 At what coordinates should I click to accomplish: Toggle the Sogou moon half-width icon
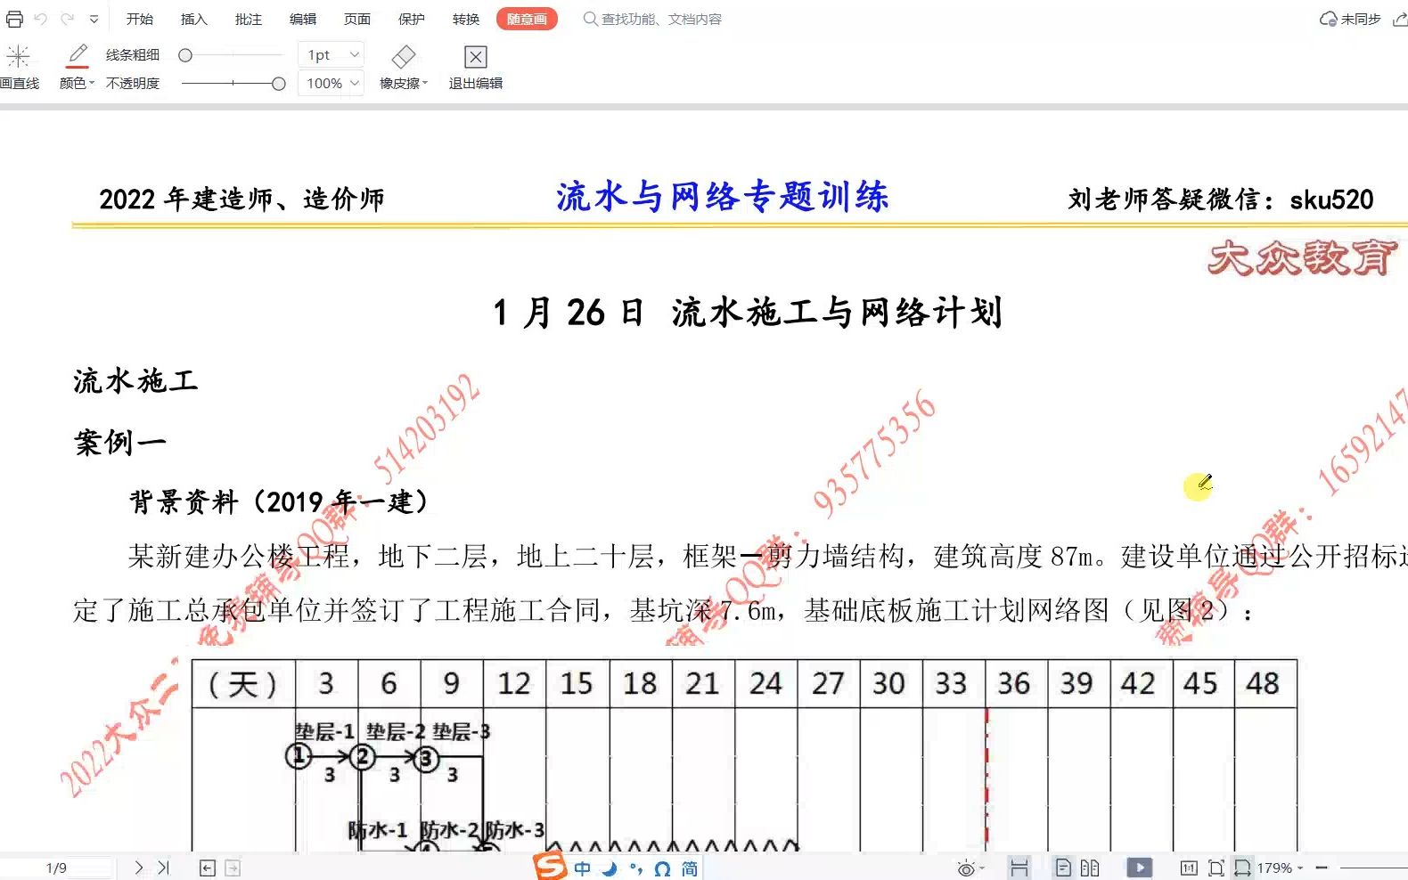coord(610,868)
